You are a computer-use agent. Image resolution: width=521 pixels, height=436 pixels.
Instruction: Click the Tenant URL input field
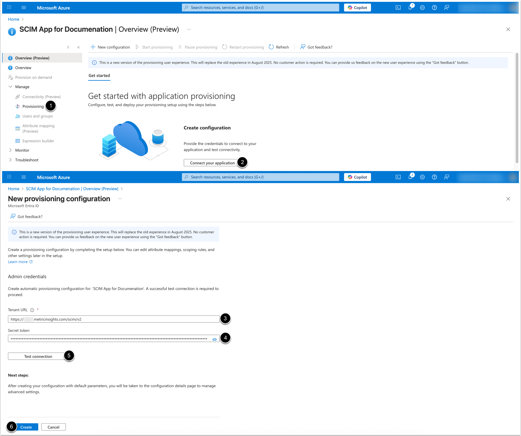[x=114, y=319]
